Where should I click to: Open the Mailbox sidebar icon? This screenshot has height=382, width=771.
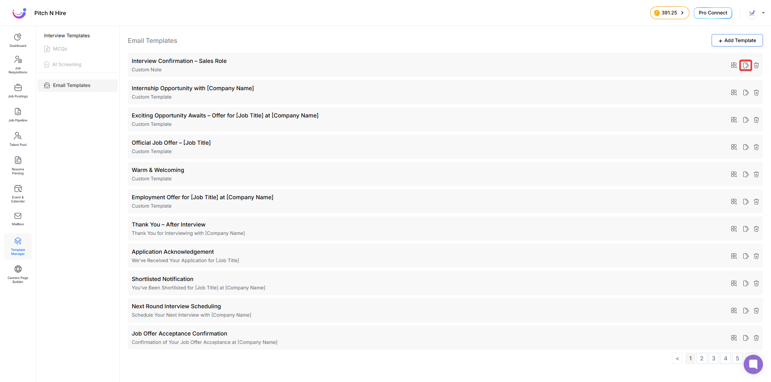point(18,219)
